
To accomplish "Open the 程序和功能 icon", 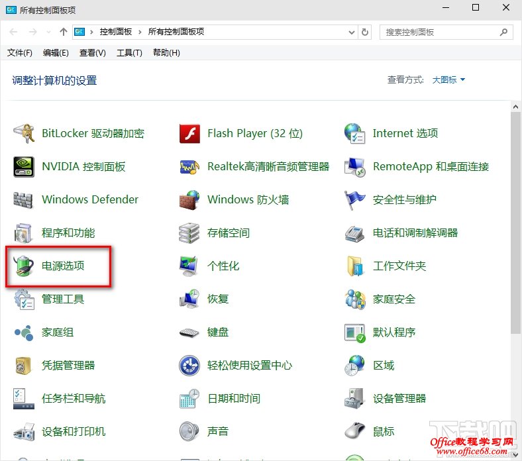I will [x=23, y=232].
